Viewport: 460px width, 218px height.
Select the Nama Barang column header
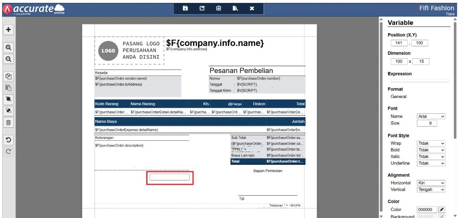pos(143,104)
